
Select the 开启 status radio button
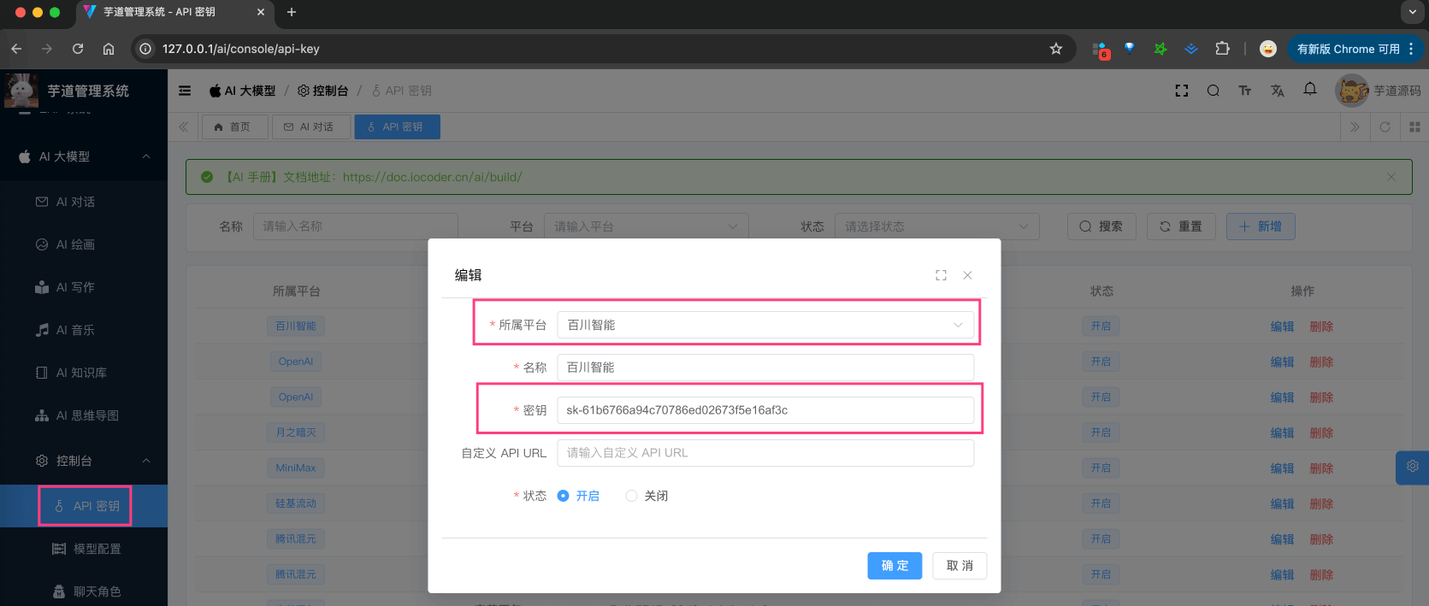pyautogui.click(x=563, y=496)
